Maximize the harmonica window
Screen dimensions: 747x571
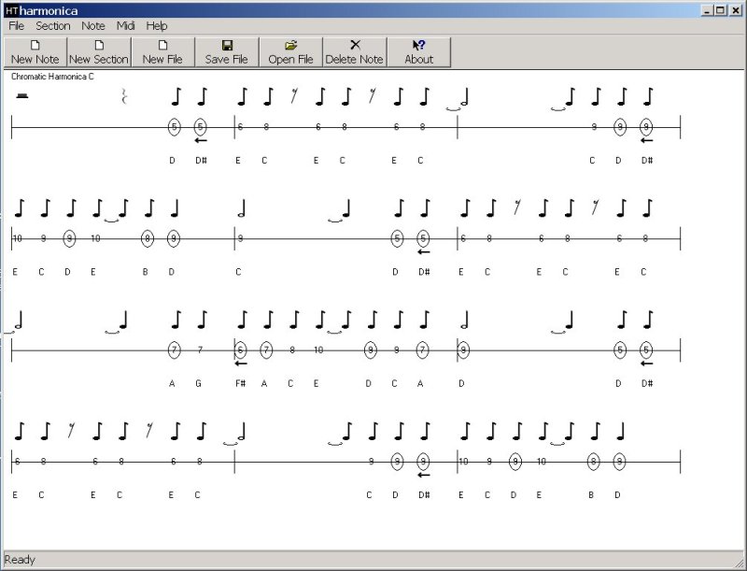tap(720, 10)
